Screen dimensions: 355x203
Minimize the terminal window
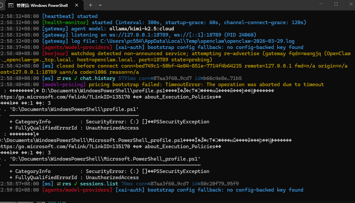pos(321,4)
